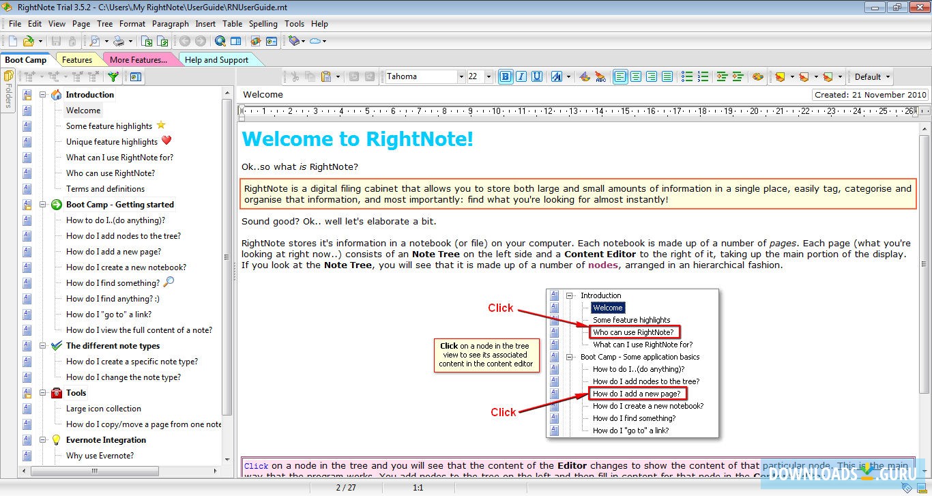932x496 pixels.
Task: Click the tag icon in the status bar
Action: 907,488
